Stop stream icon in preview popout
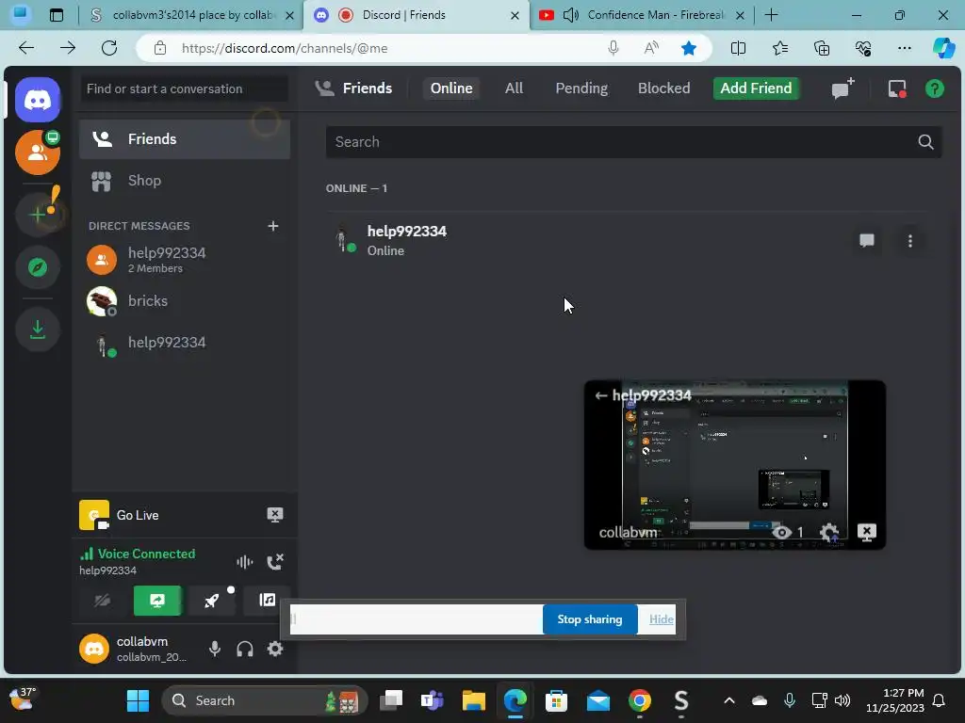965x723 pixels. click(x=867, y=533)
